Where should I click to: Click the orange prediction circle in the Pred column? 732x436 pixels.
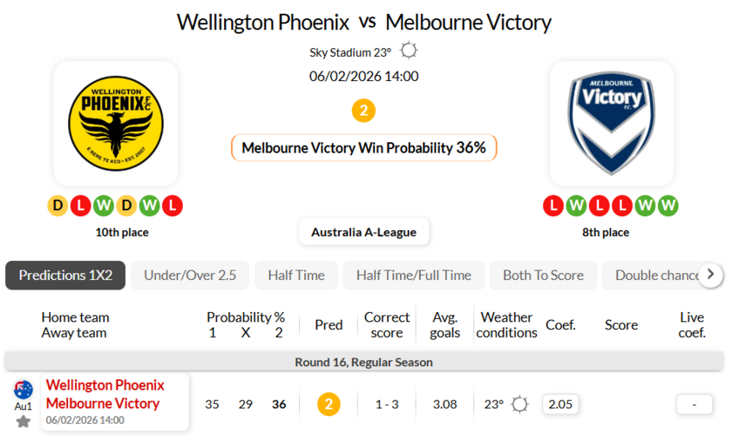coord(329,405)
